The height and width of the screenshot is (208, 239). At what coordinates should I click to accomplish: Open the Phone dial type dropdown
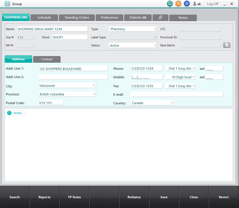[x=180, y=69]
